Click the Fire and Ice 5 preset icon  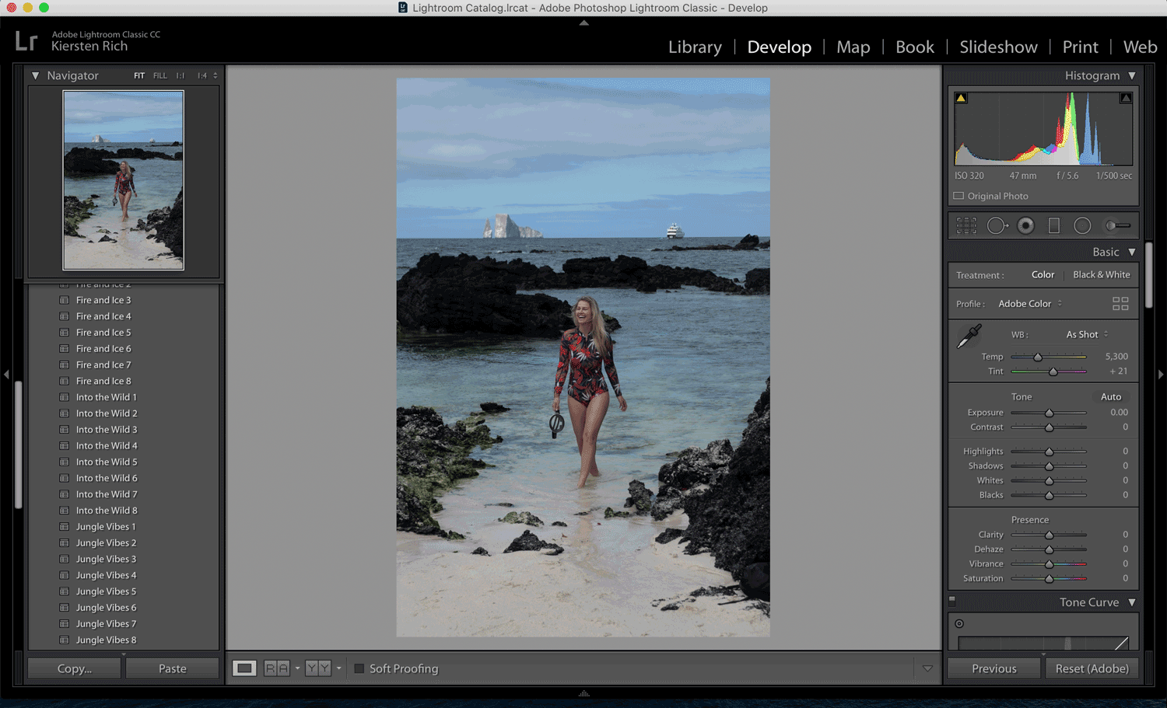tap(65, 333)
